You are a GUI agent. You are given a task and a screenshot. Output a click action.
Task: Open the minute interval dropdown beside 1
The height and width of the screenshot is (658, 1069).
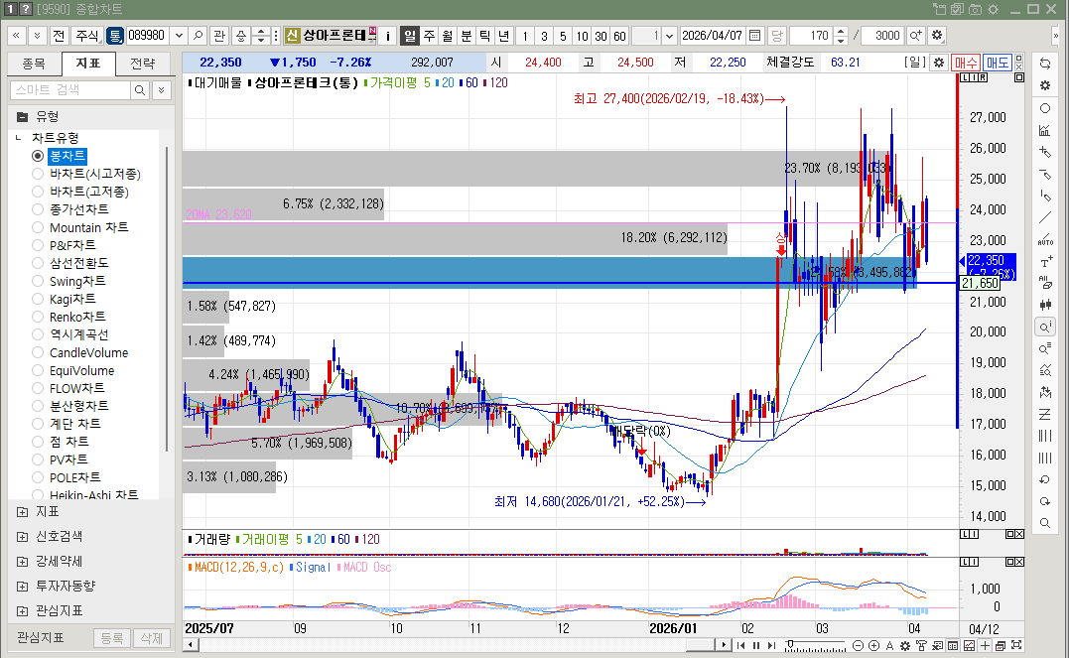[669, 36]
